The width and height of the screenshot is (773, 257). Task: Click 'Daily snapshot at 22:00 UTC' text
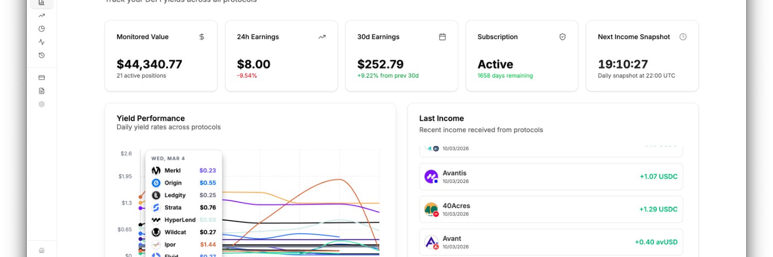click(x=636, y=76)
